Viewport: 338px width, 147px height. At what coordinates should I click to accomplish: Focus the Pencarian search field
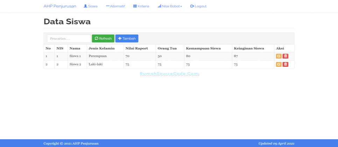coord(69,38)
